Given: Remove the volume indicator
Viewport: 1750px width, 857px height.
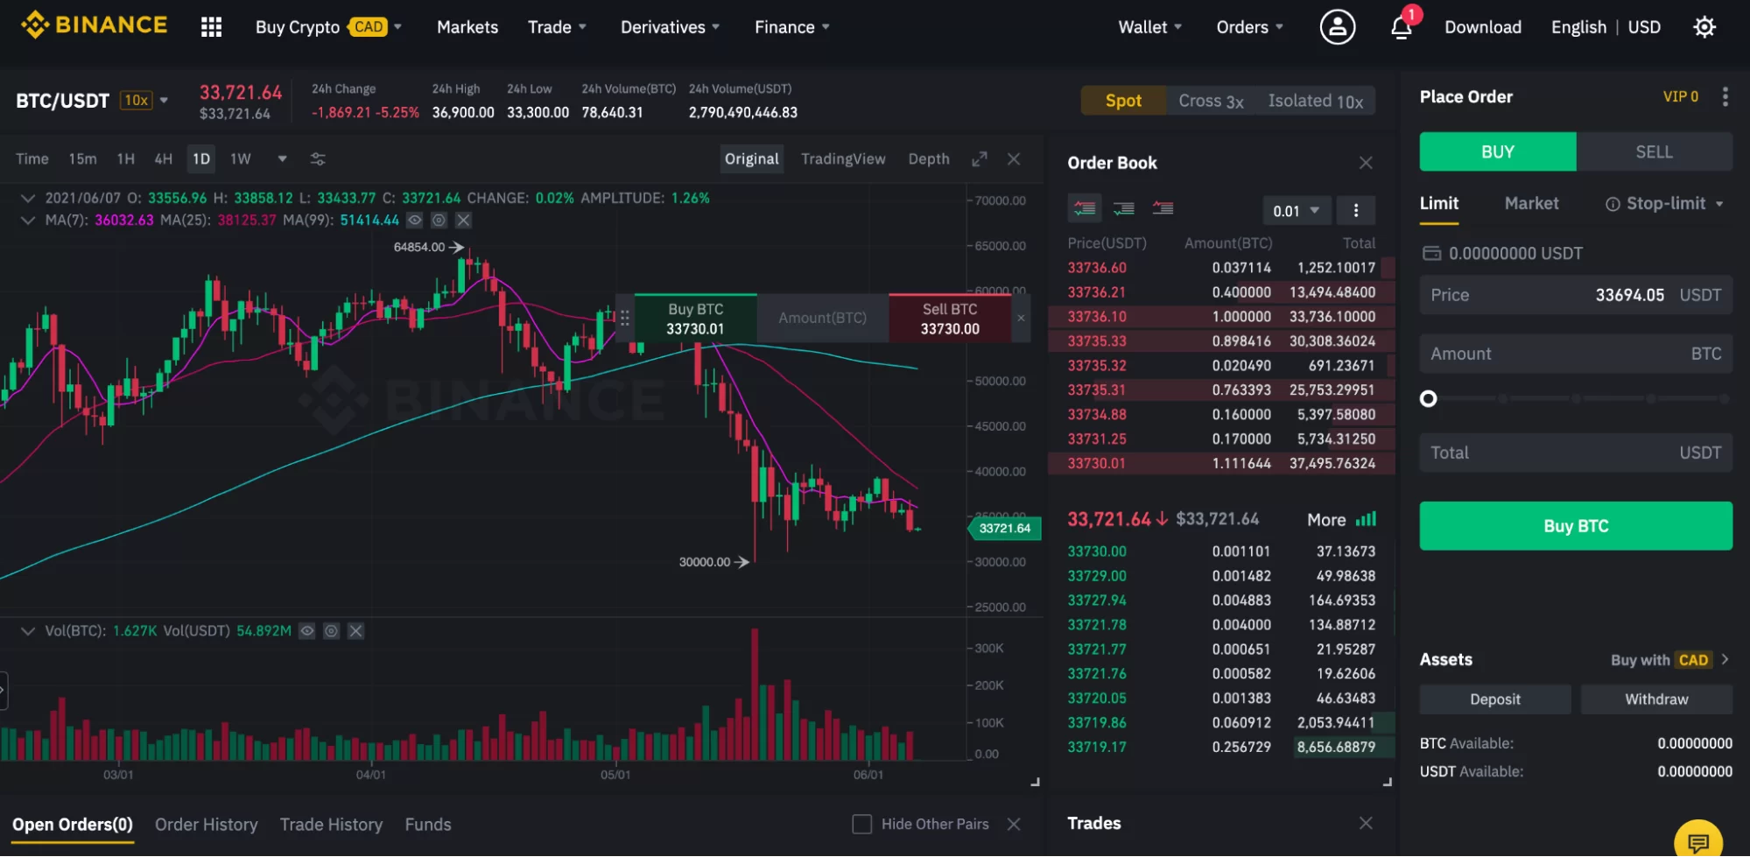Looking at the screenshot, I should click(355, 631).
